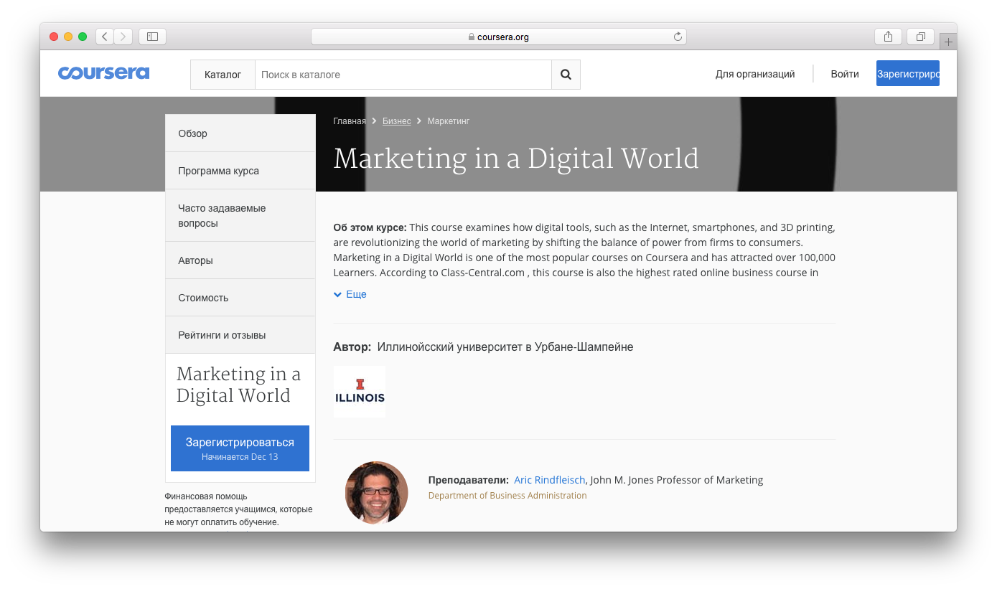Screen dimensions: 997x589
Task: Click the minimize yellow window button
Action: coord(68,37)
